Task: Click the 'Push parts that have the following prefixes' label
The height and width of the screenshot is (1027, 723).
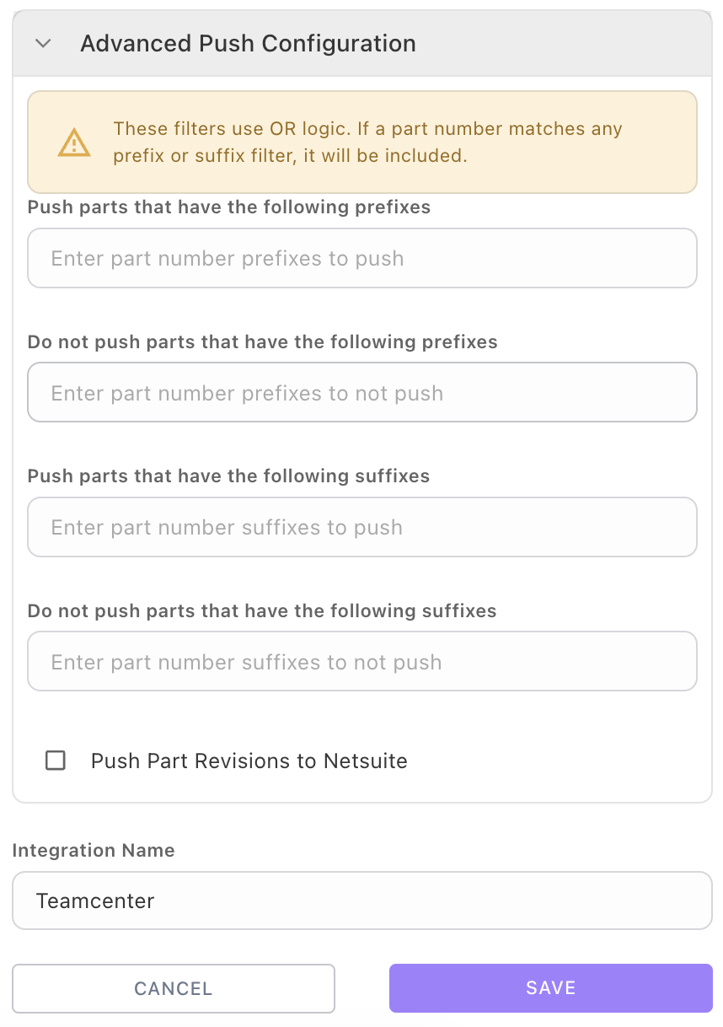Action: pos(229,207)
